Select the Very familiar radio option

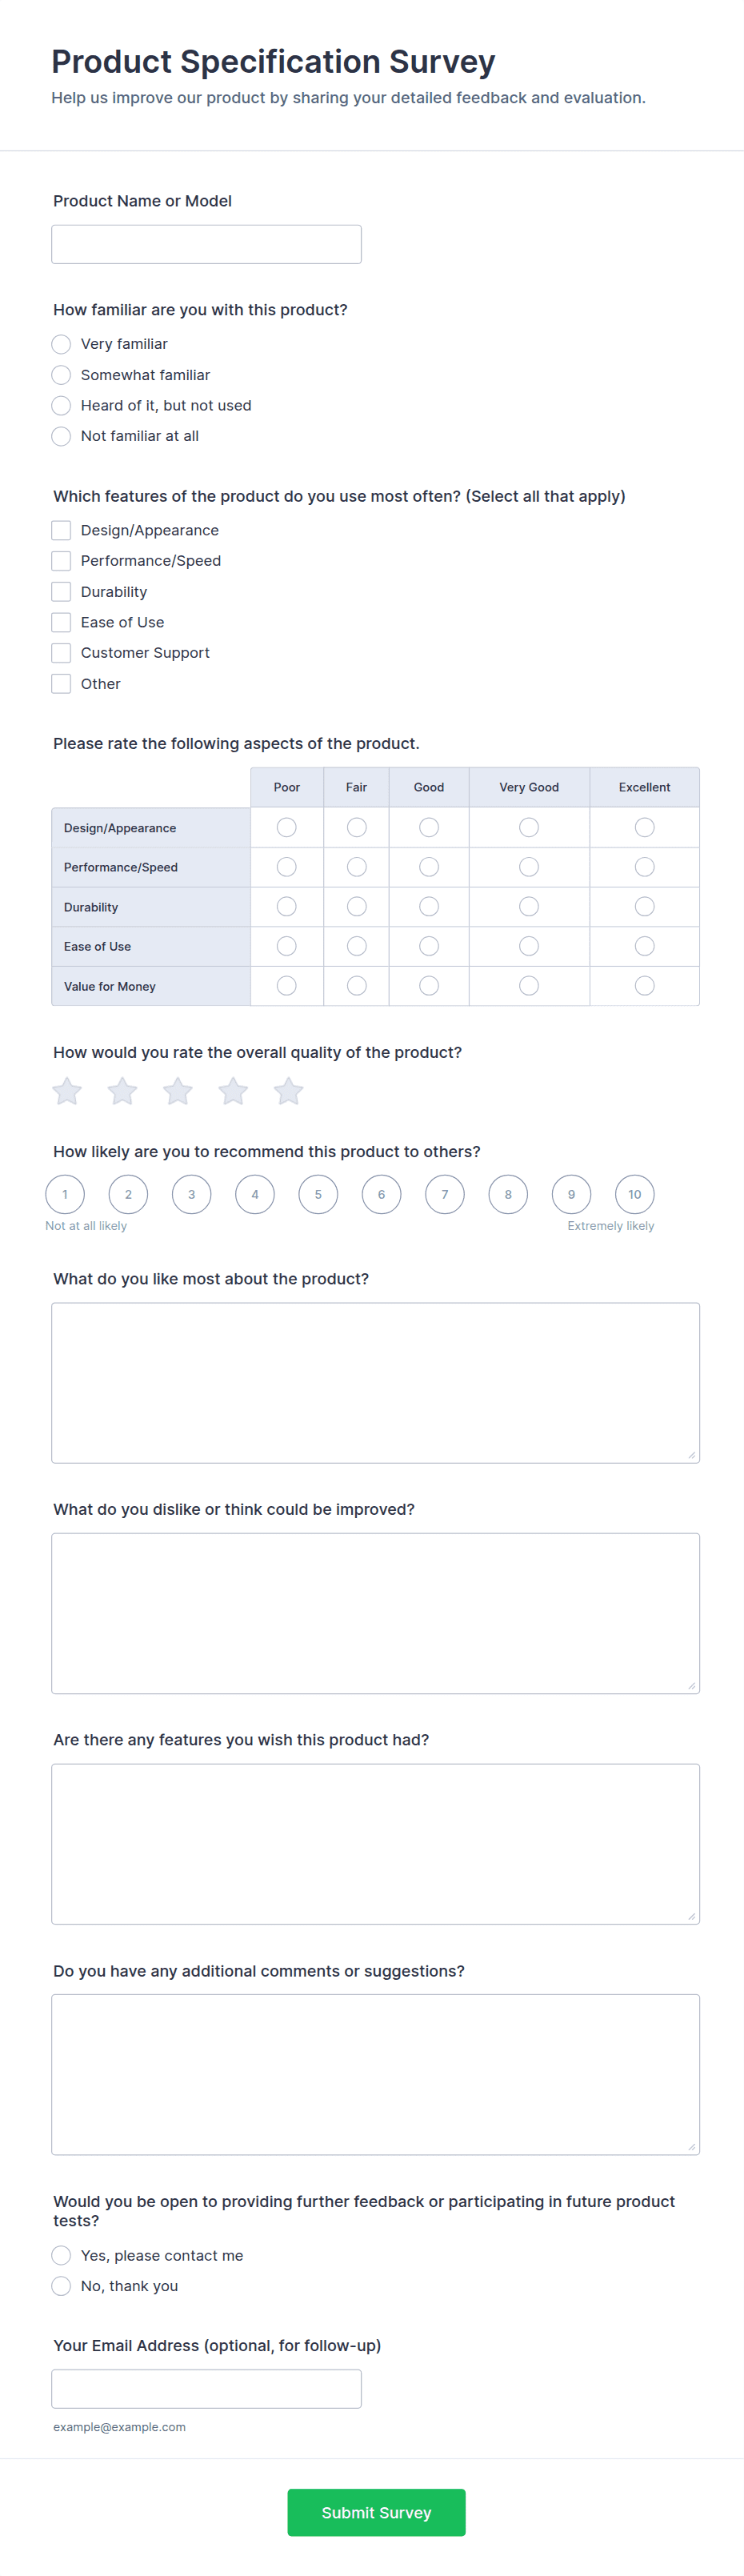coord(61,344)
